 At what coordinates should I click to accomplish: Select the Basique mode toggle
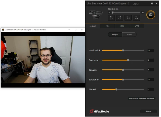coord(115,35)
